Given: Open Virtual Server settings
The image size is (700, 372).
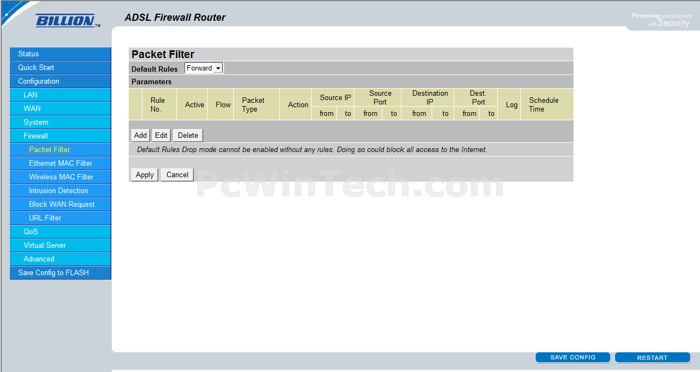Looking at the screenshot, I should click(x=60, y=245).
